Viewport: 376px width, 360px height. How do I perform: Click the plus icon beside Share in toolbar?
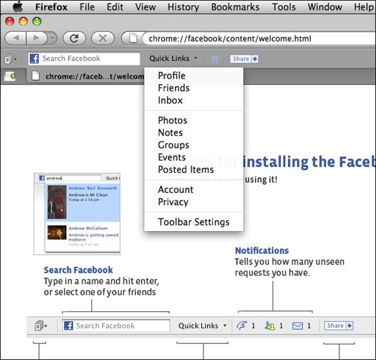coord(255,59)
